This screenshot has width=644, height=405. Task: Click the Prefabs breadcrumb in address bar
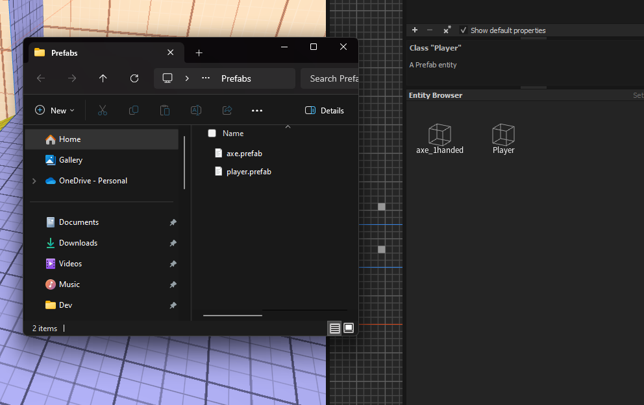236,78
